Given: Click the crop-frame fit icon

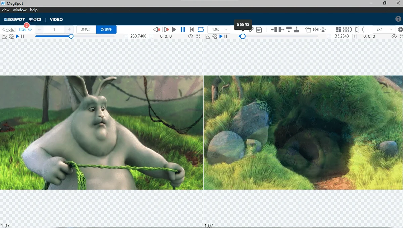Looking at the screenshot, I should tap(353, 30).
